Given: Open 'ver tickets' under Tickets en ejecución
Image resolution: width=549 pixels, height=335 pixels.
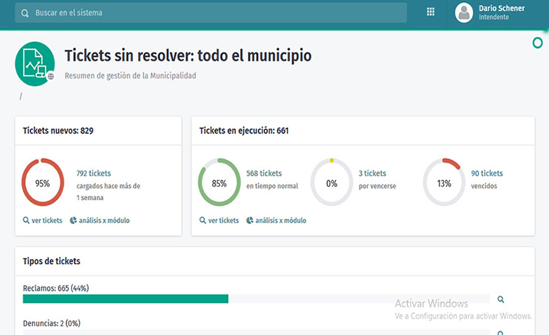Looking at the screenshot, I should (x=219, y=220).
